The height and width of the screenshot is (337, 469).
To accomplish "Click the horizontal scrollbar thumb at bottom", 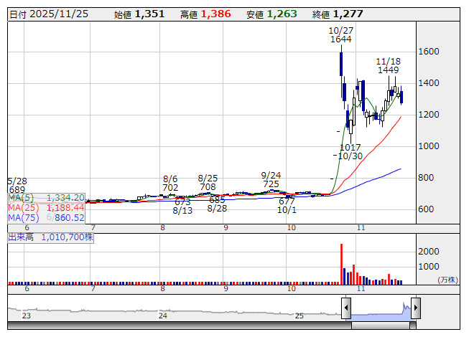I will point(382,326).
